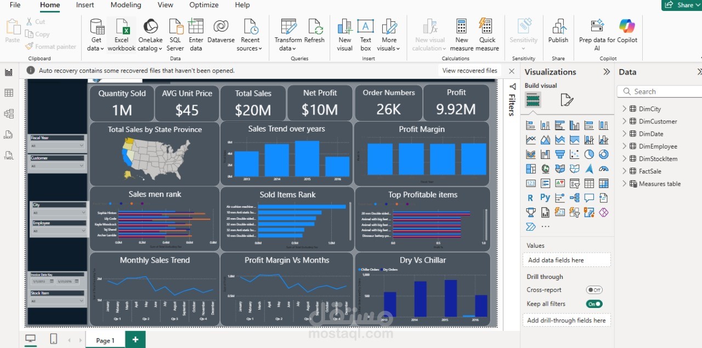Expand the Filters pane arrow
Screen dimensions: 702x348
tap(513, 87)
